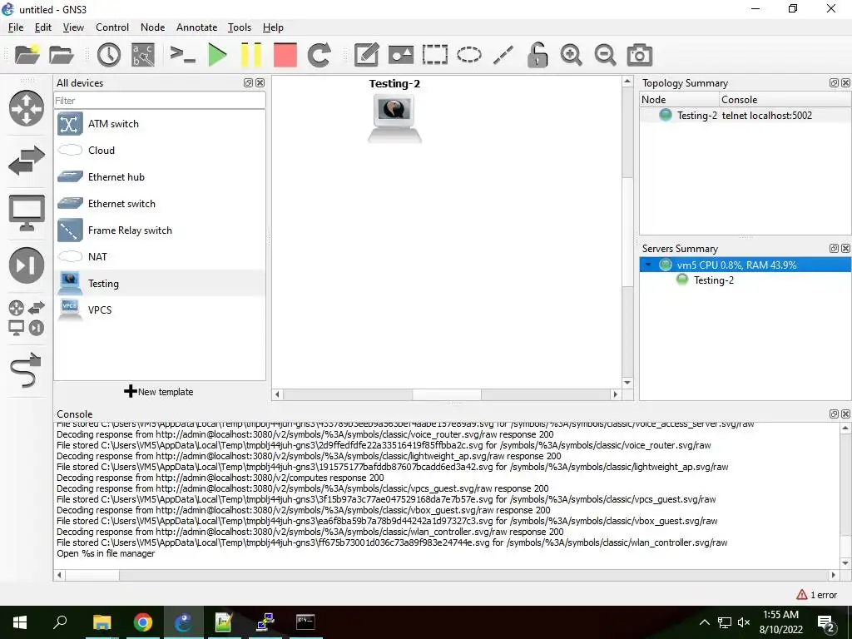Select Frame Relay switch in device list
Viewport: 852px width, 639px height.
tap(160, 230)
